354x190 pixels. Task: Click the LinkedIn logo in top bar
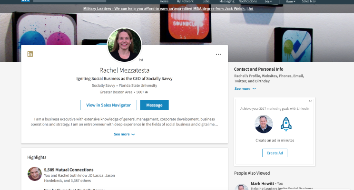tap(25, 0)
